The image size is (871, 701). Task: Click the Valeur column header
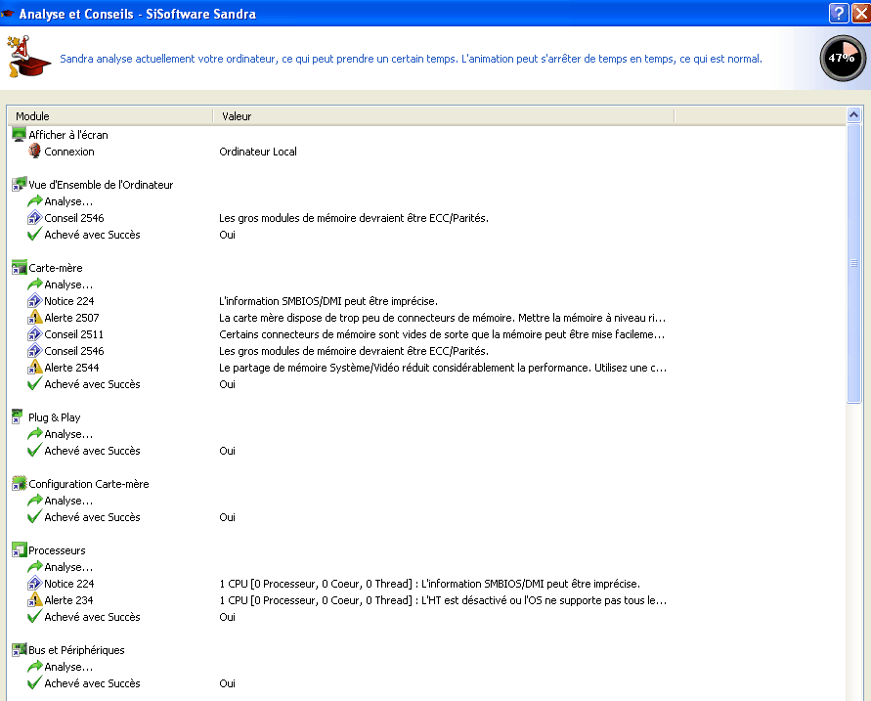444,116
